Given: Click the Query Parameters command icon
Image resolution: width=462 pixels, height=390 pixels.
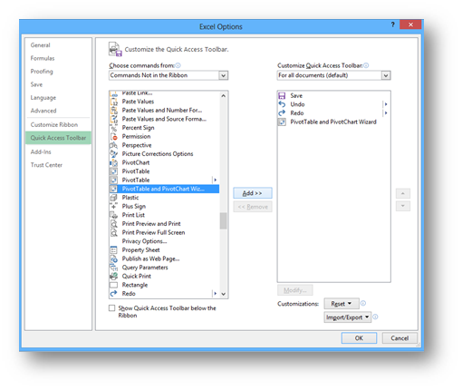Looking at the screenshot, I should tap(114, 268).
